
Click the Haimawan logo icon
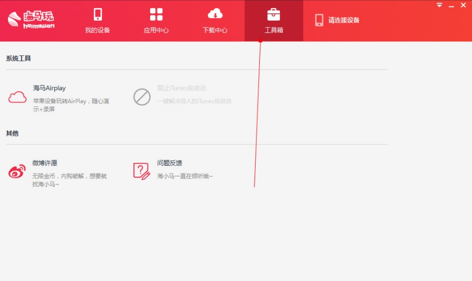[14, 19]
